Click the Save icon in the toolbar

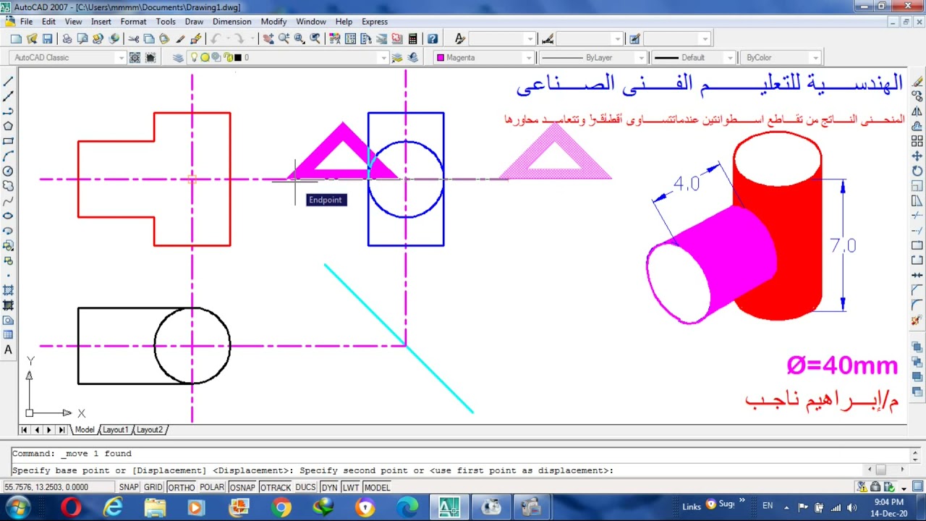(48, 39)
